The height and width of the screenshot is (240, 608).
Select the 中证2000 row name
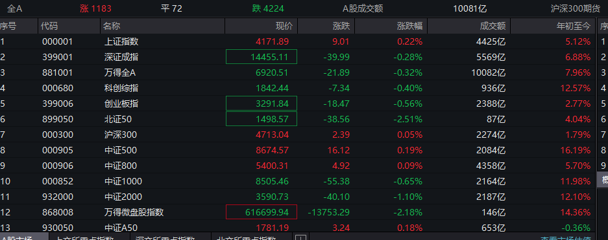tap(123, 197)
